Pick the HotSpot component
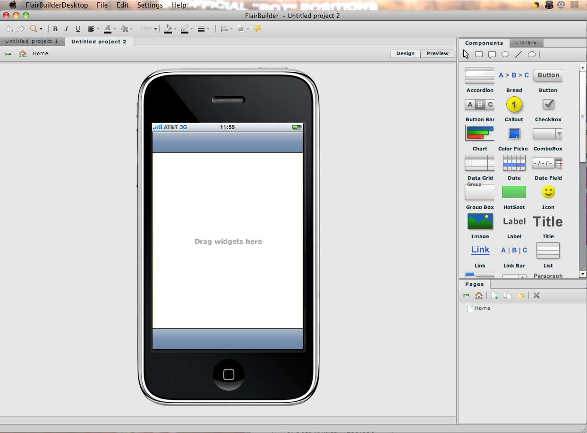This screenshot has height=433, width=587. (514, 197)
